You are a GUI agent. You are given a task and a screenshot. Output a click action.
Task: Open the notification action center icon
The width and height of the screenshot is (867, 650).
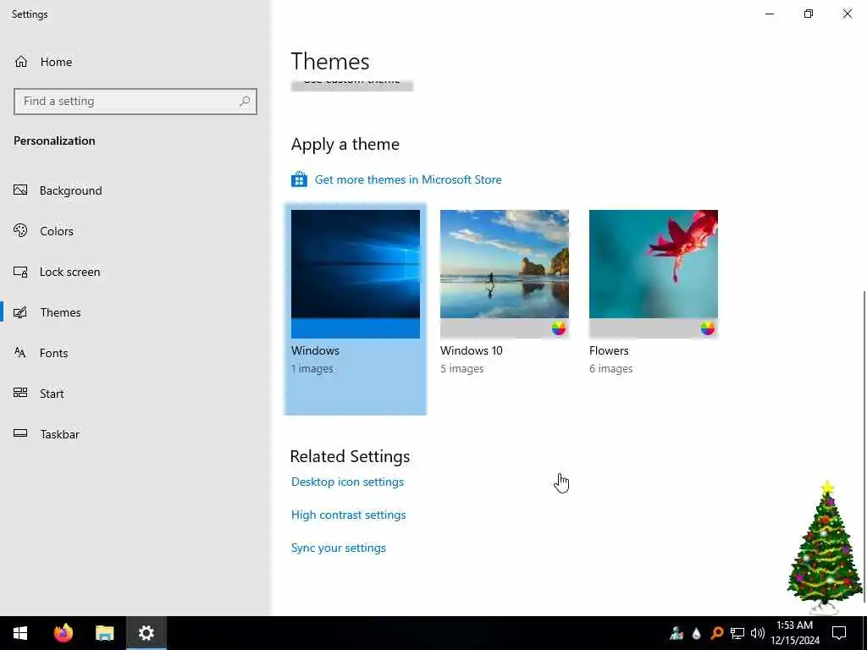click(839, 633)
